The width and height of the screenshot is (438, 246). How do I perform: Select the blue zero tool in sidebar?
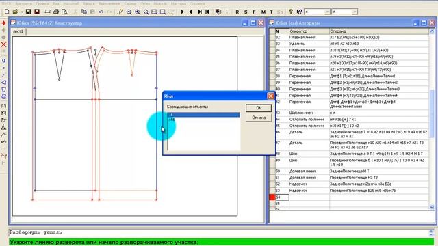click(3, 61)
